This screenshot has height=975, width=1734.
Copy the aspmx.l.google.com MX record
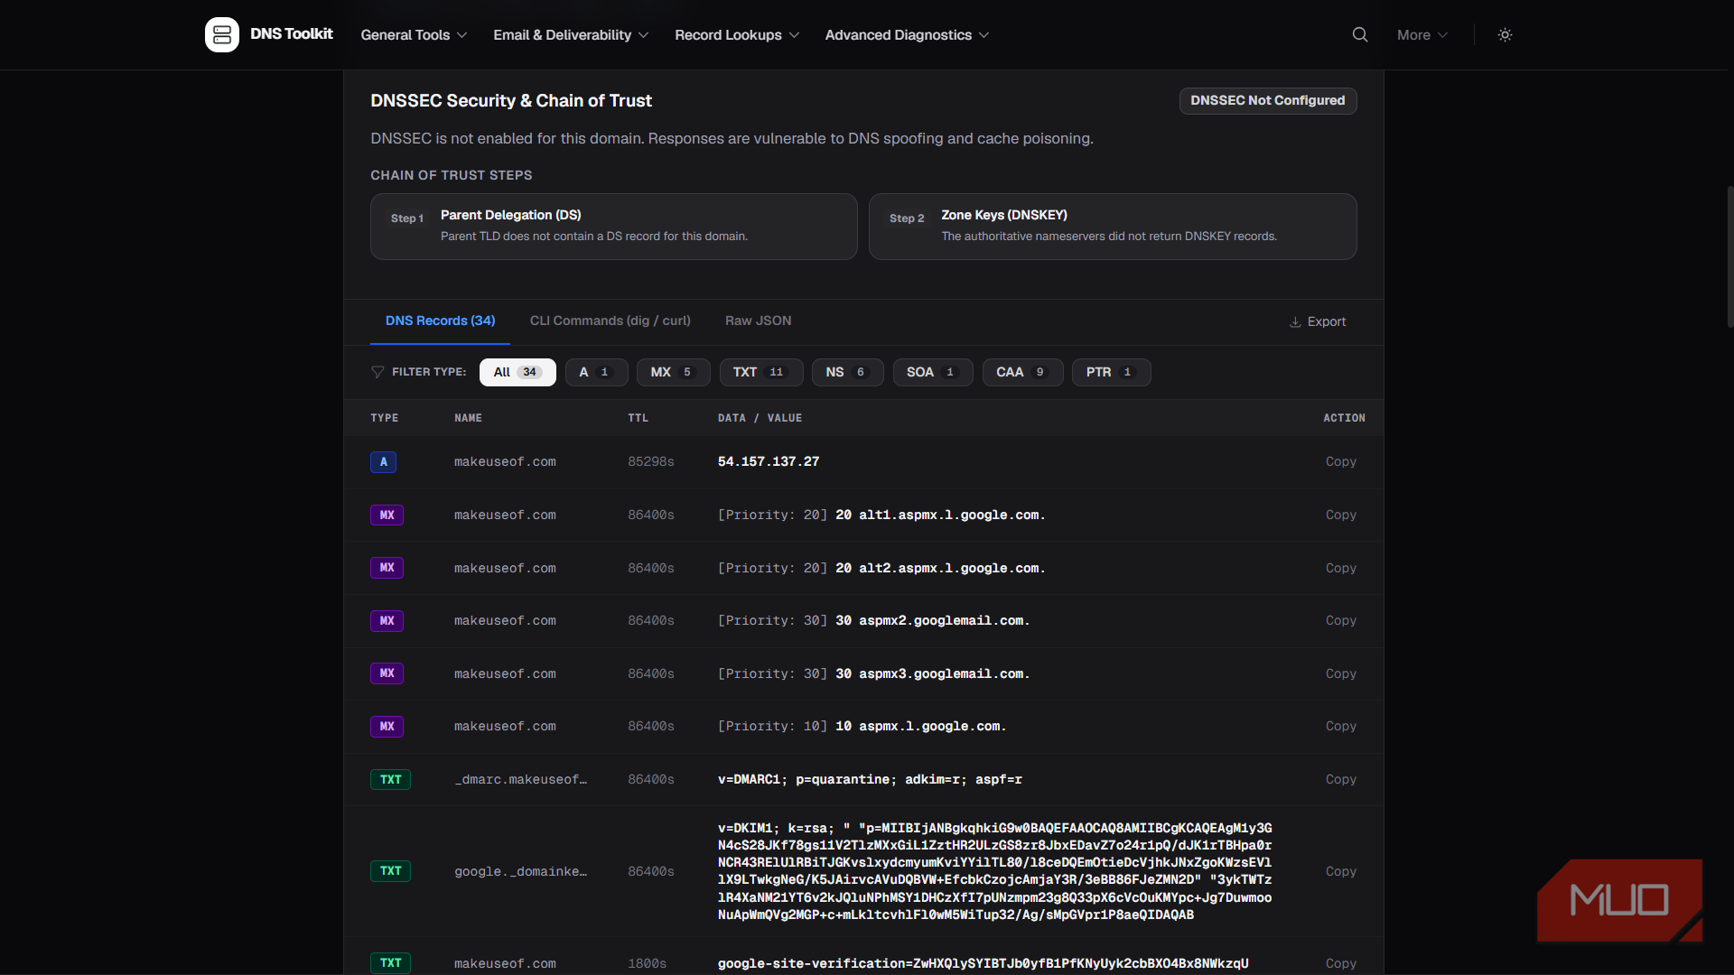click(x=1340, y=727)
